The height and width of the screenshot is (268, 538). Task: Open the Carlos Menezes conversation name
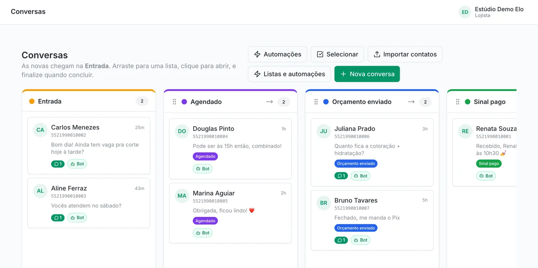[x=75, y=127]
